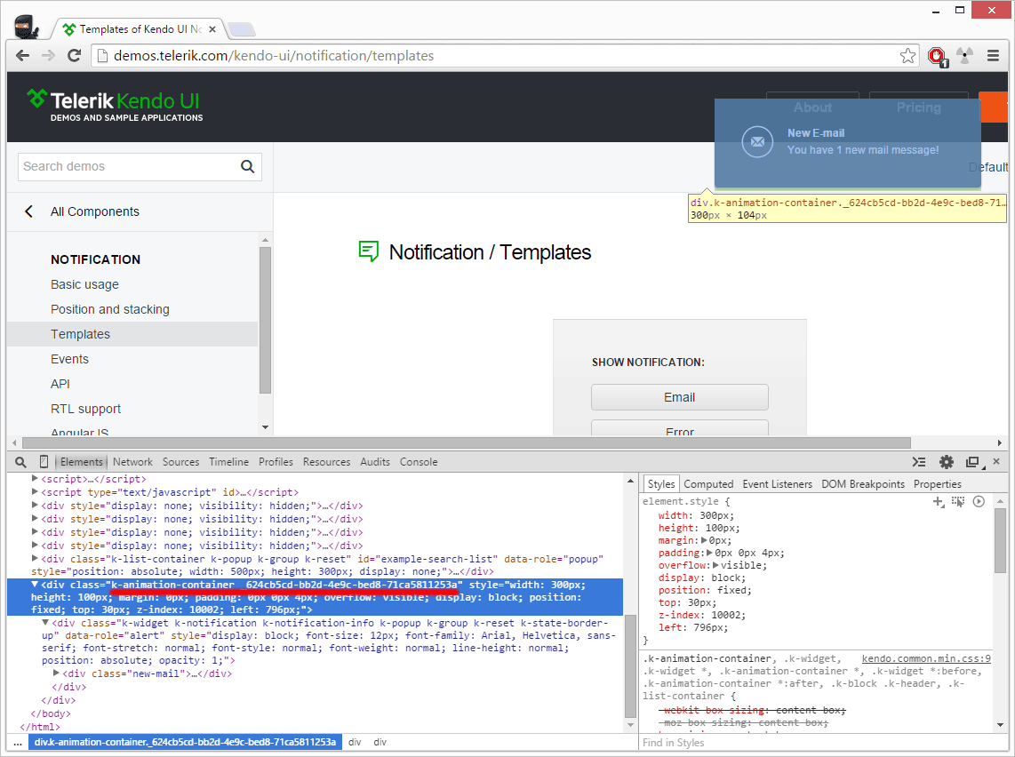This screenshot has height=757, width=1015.
Task: Click the browser forward arrow
Action: (x=49, y=56)
